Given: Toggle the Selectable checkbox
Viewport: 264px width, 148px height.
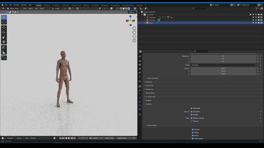Looking at the screenshot, I should (191, 108).
